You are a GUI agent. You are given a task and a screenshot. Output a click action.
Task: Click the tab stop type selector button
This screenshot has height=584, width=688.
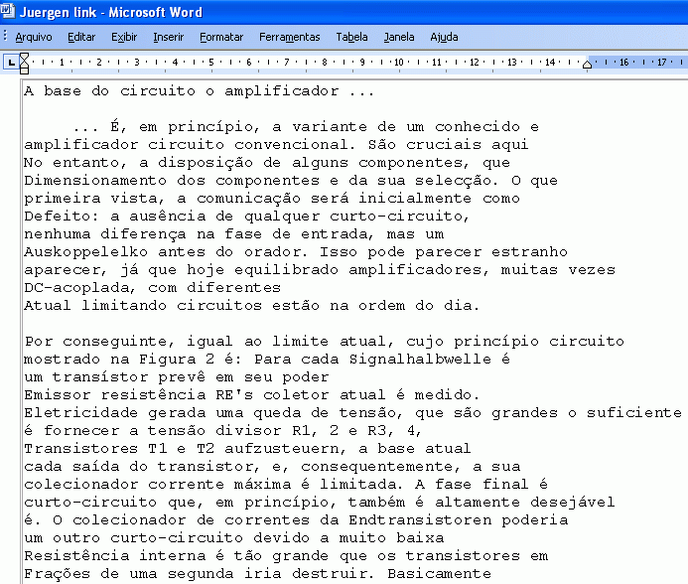(x=11, y=63)
